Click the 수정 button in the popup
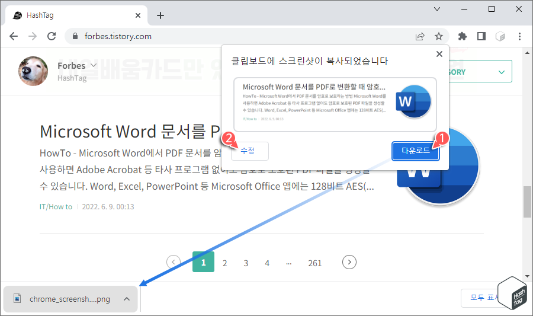The height and width of the screenshot is (316, 533). (x=249, y=151)
